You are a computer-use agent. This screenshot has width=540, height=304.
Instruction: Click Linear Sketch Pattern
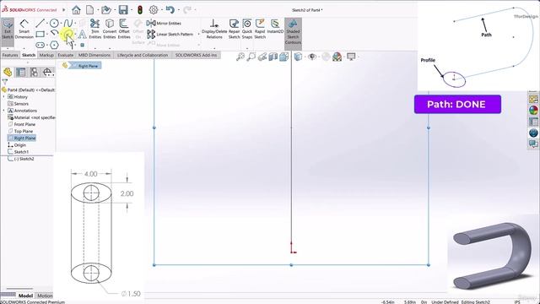(x=170, y=34)
